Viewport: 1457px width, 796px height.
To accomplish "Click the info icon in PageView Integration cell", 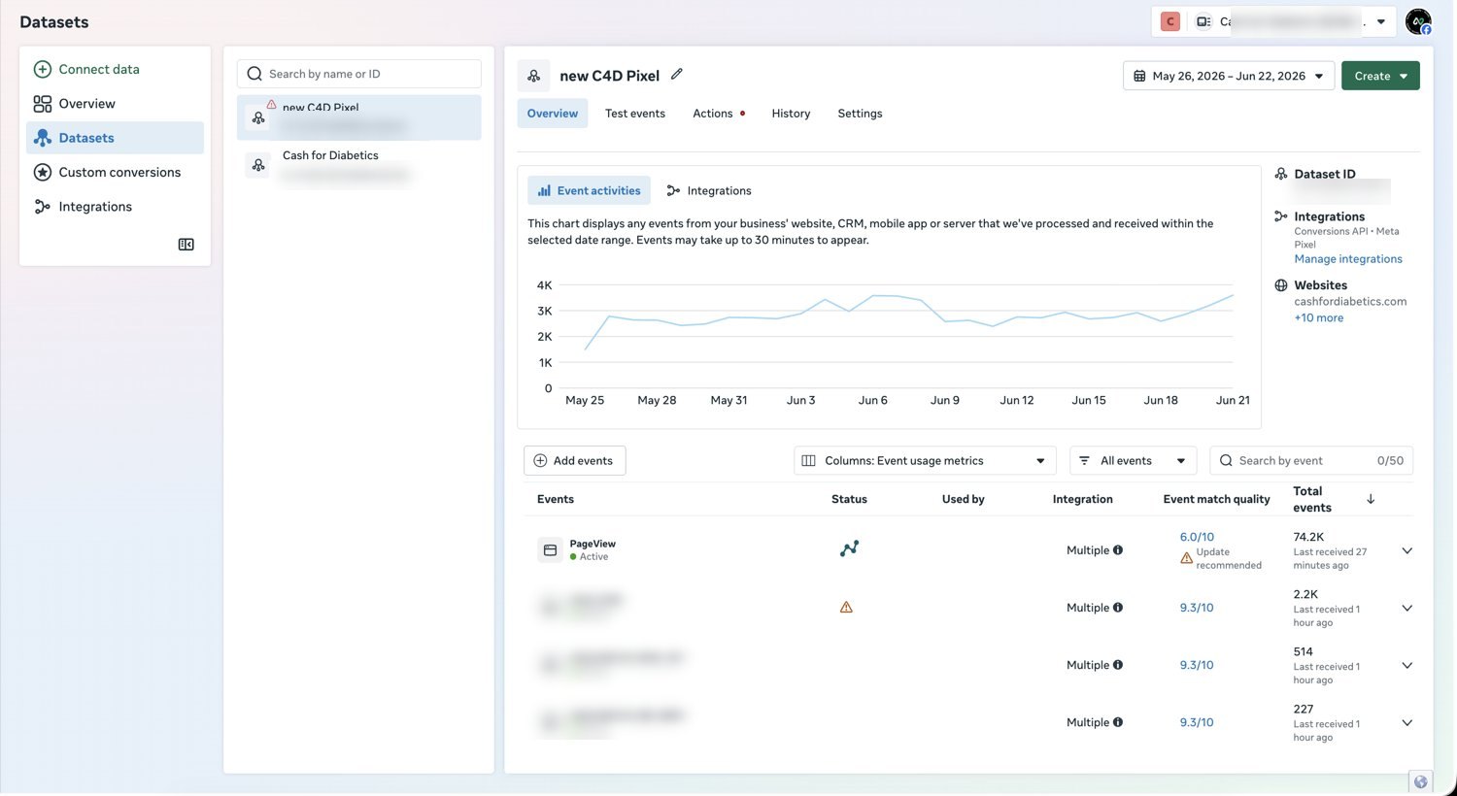I will [x=1118, y=550].
